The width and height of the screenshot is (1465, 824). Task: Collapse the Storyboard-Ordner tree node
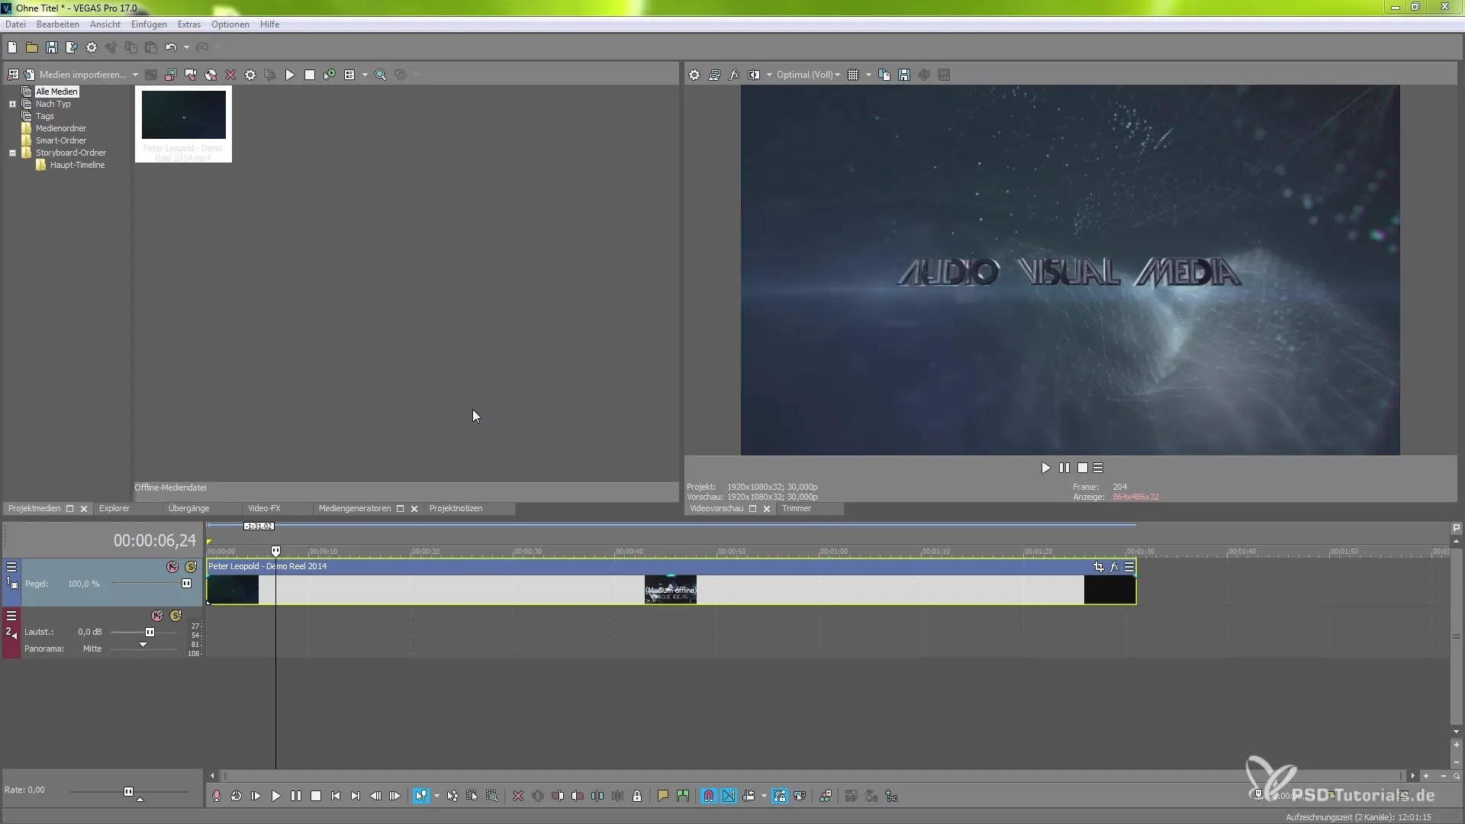[12, 153]
